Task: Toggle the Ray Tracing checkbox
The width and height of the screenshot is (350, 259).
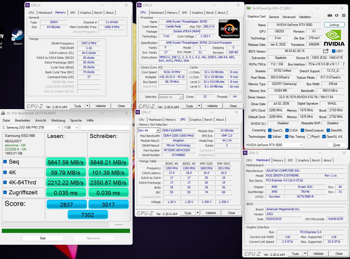Action: coord(287,137)
